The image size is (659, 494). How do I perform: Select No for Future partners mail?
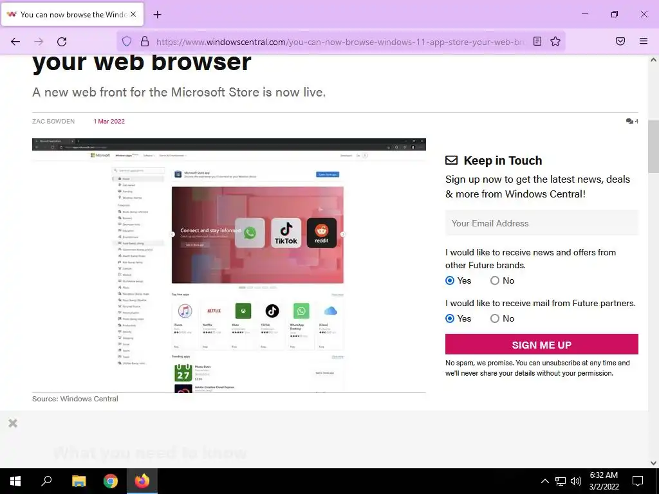click(x=495, y=318)
